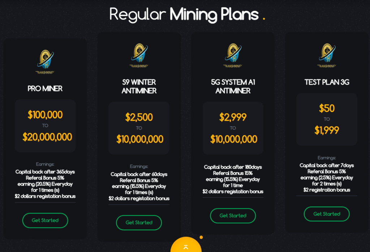The image size is (370, 252).
Task: Select the carousel dot indicator near the bottom
Action: click(x=201, y=238)
